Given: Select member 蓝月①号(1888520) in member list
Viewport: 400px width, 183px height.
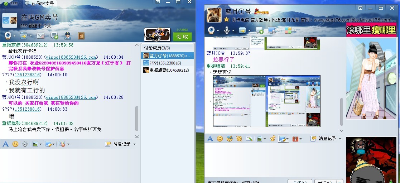Looking at the screenshot, I should [168, 56].
